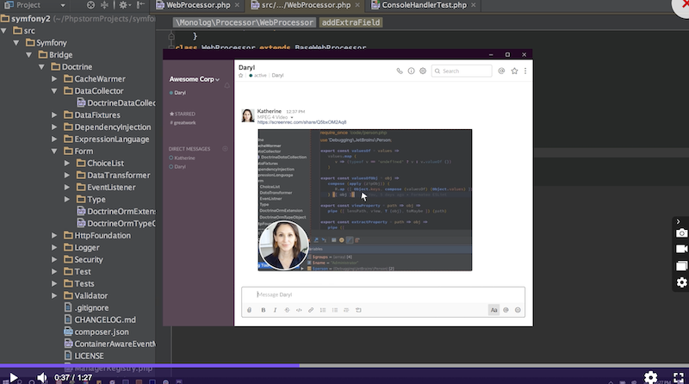Insert a hyperlink in the message composer

click(311, 310)
